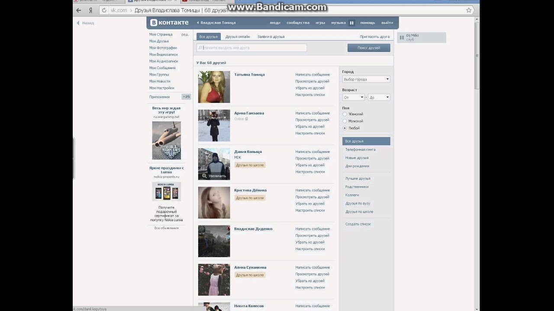This screenshot has height=311, width=554.
Task: Select the 'Любой' gender radio button
Action: point(345,128)
